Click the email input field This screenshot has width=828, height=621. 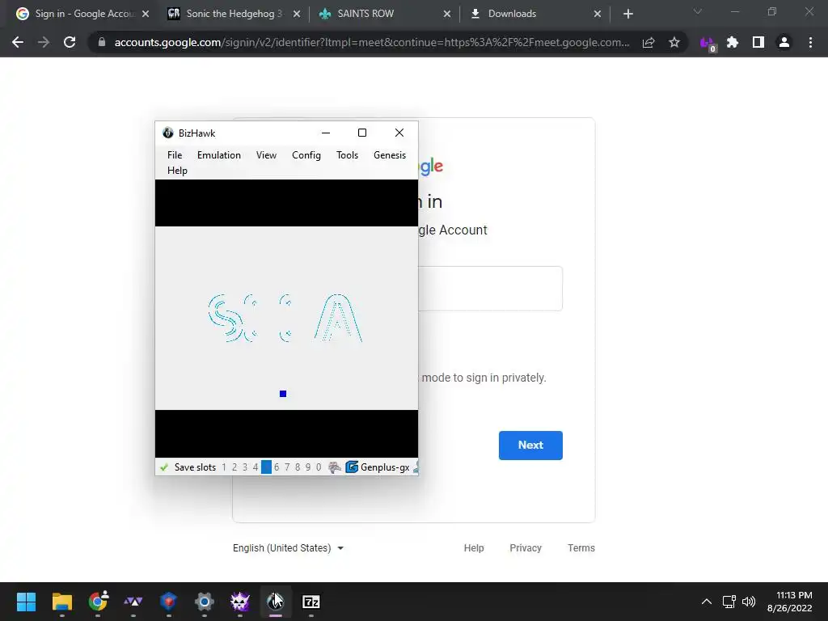coord(490,289)
